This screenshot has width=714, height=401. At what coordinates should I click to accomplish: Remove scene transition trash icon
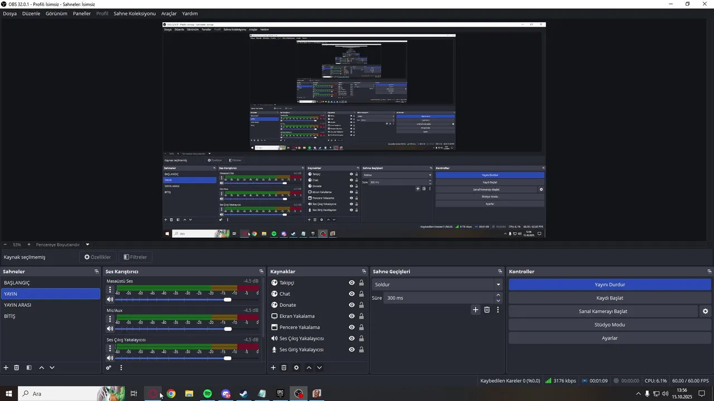487,310
